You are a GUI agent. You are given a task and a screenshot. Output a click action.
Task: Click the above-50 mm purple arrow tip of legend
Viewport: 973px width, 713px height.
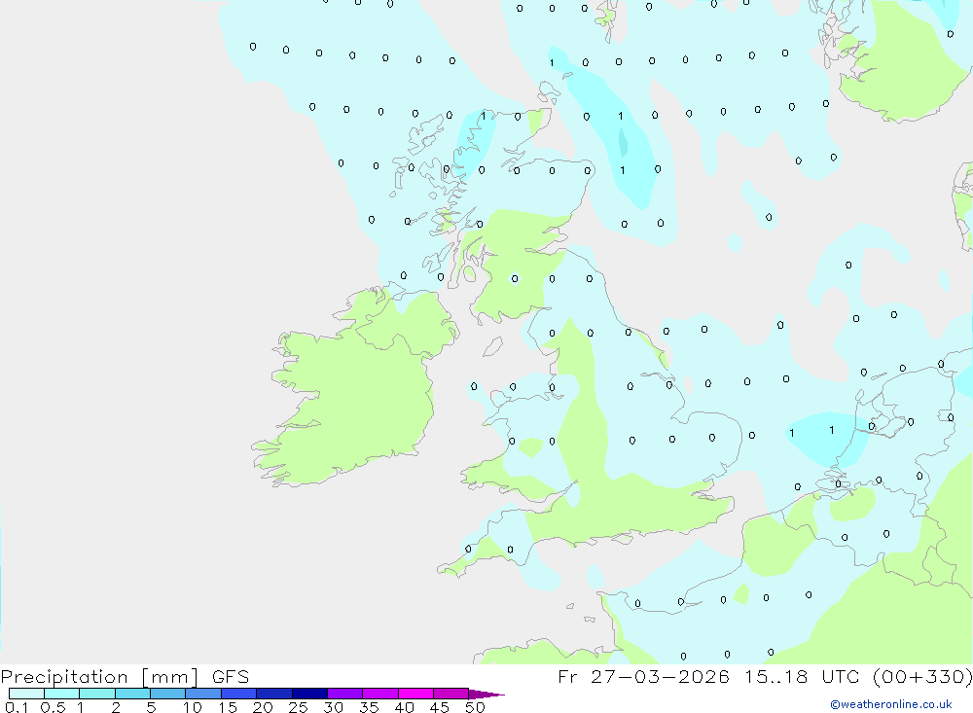click(x=486, y=695)
